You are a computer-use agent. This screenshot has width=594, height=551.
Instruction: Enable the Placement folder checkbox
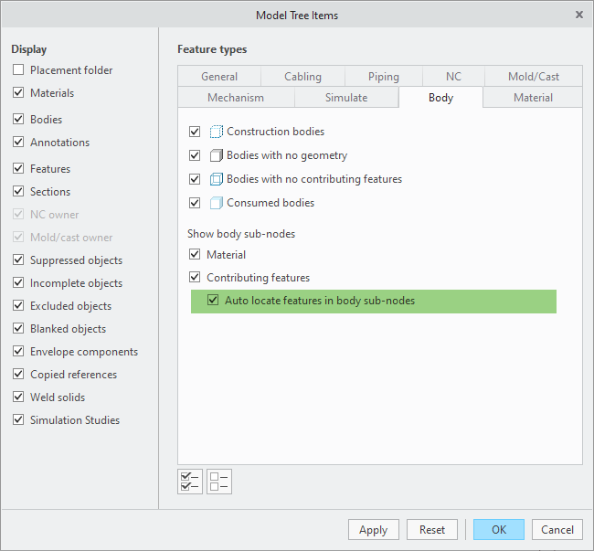click(x=19, y=70)
